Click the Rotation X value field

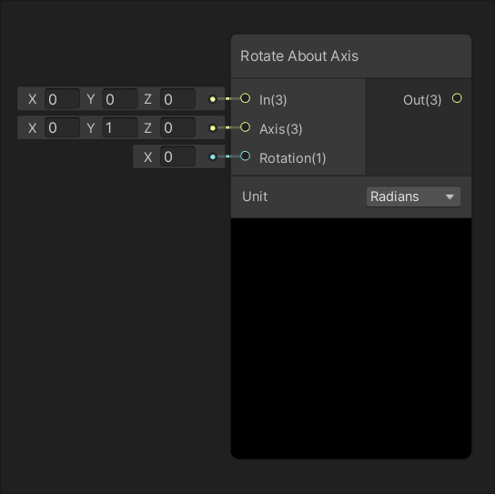[177, 156]
